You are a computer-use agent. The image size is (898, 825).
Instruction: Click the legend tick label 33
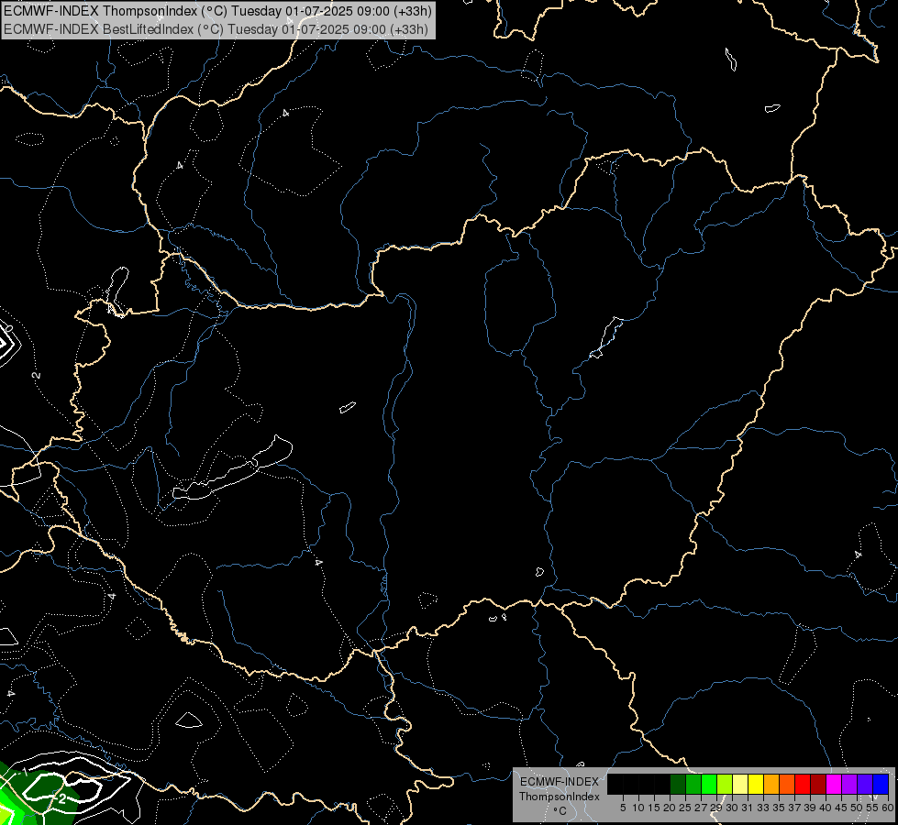pos(763,808)
